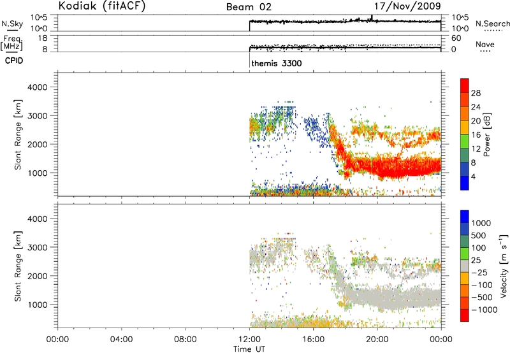Click the '-25' tick on the Velocity colorbar
This screenshot has width=510, height=353.
(x=479, y=272)
